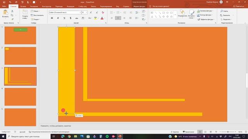This screenshot has height=139, width=248.
Task: Pick the triangle shape from the shapes gallery
Action: click(x=152, y=17)
